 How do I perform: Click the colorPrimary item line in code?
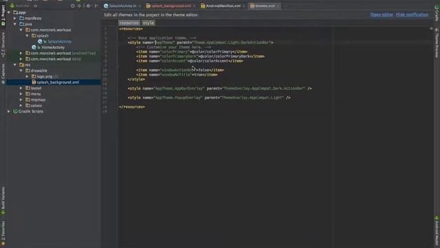(x=192, y=52)
